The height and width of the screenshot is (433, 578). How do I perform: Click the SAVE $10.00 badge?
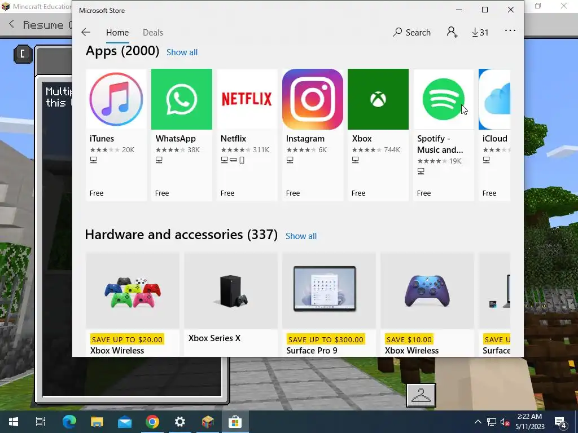tap(409, 339)
